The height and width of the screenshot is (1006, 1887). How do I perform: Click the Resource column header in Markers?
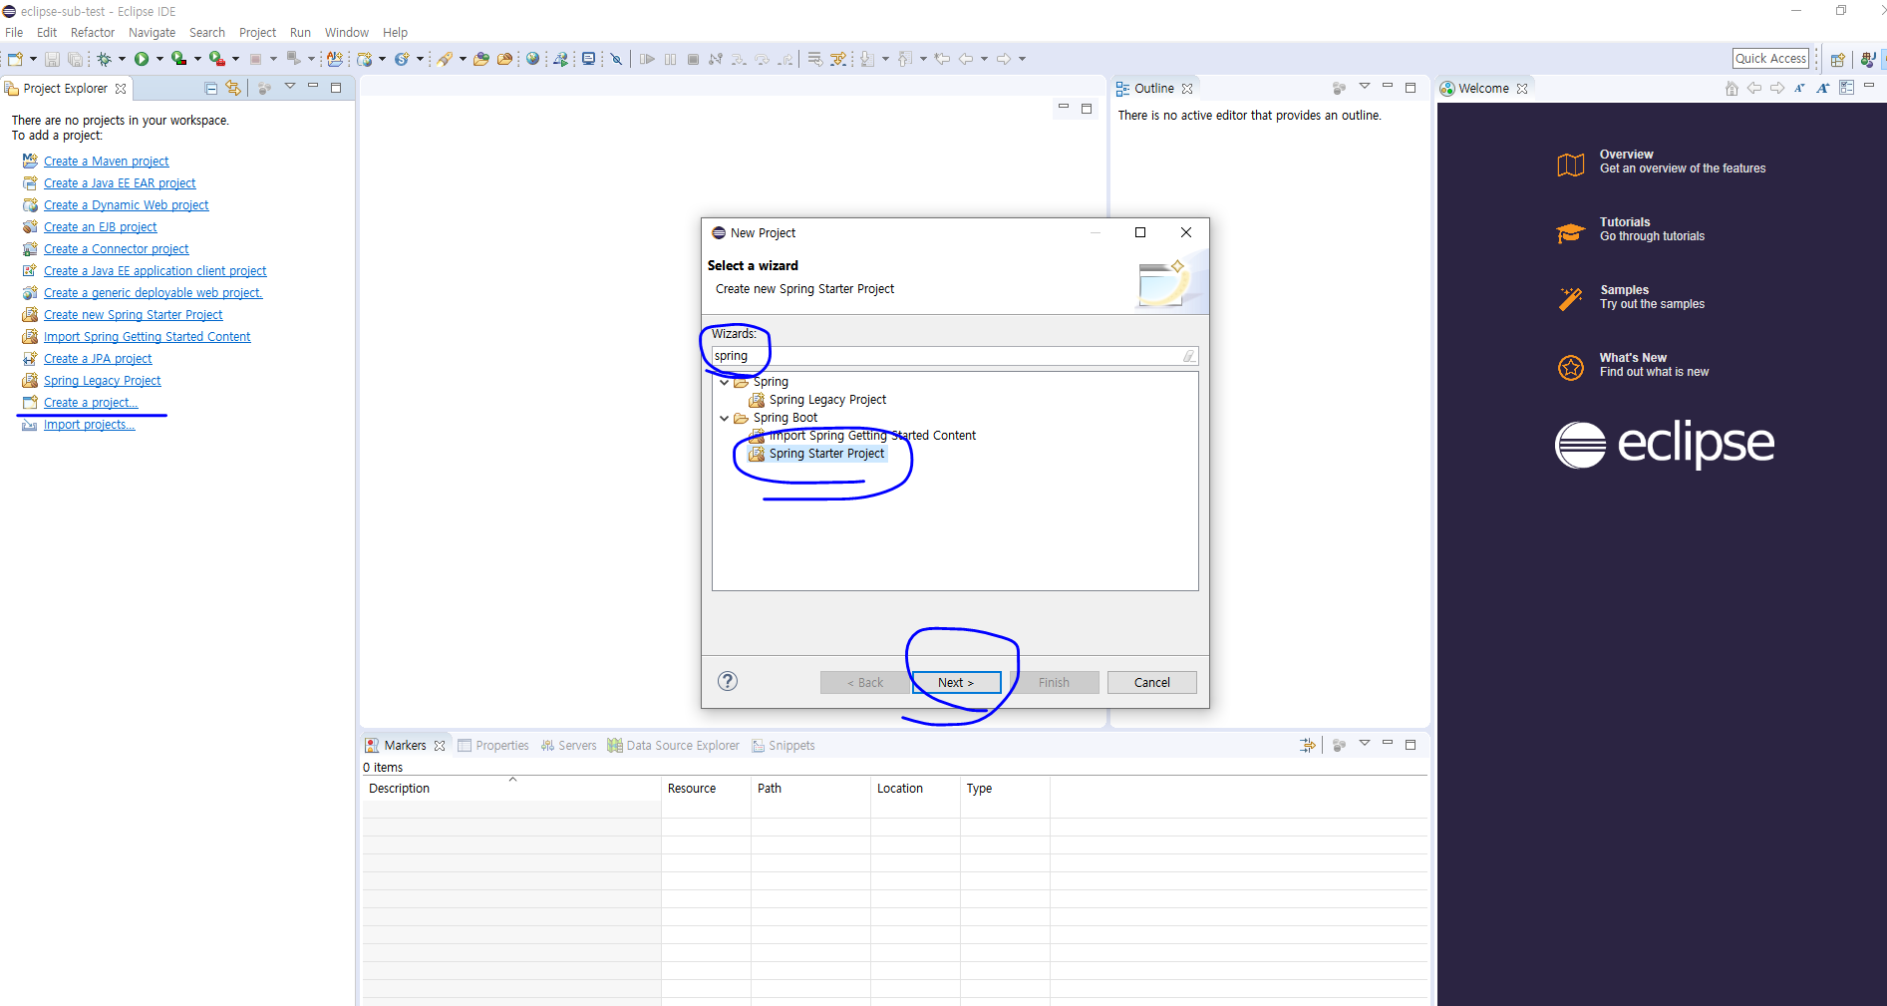point(706,788)
